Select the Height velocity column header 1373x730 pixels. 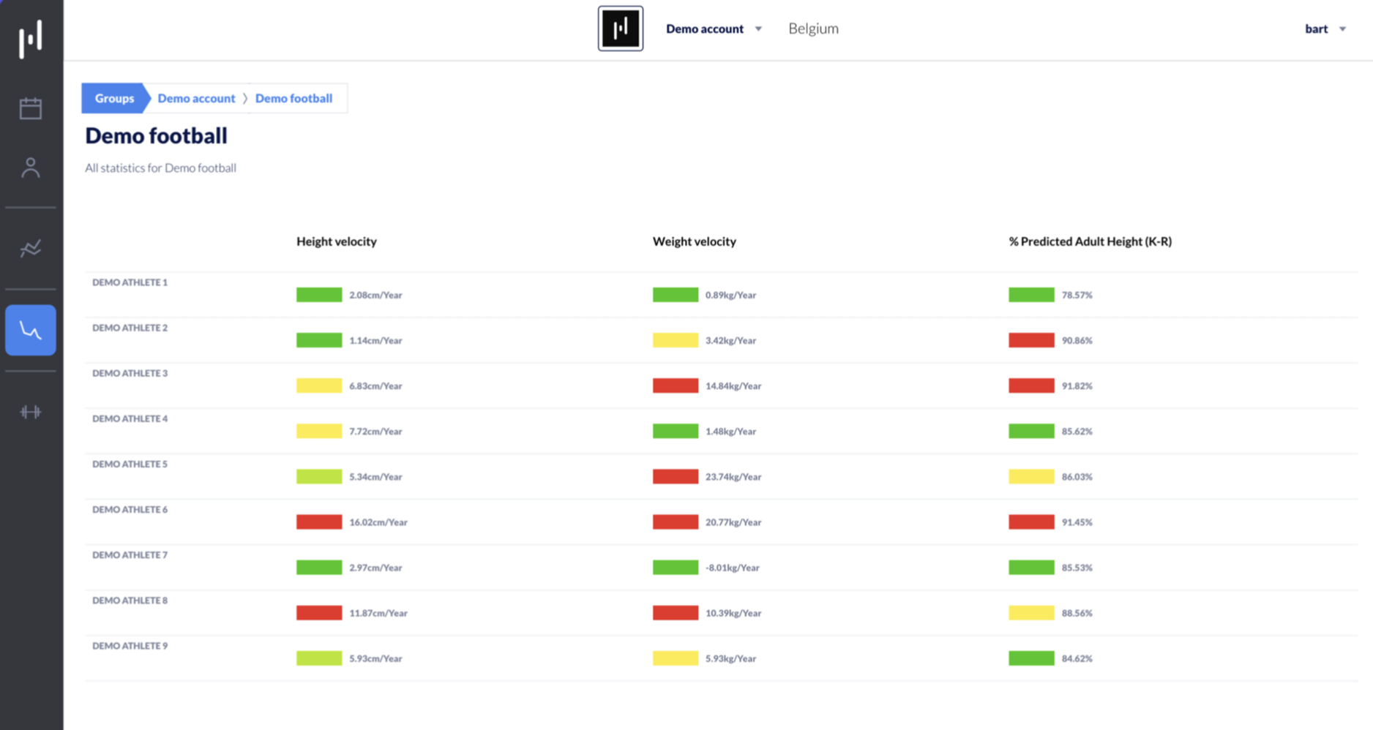337,241
